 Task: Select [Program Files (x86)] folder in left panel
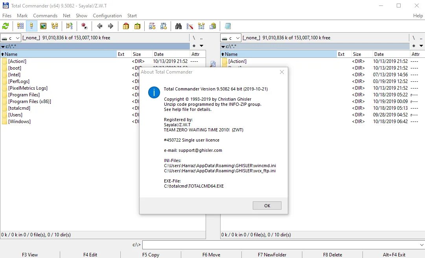coord(29,101)
